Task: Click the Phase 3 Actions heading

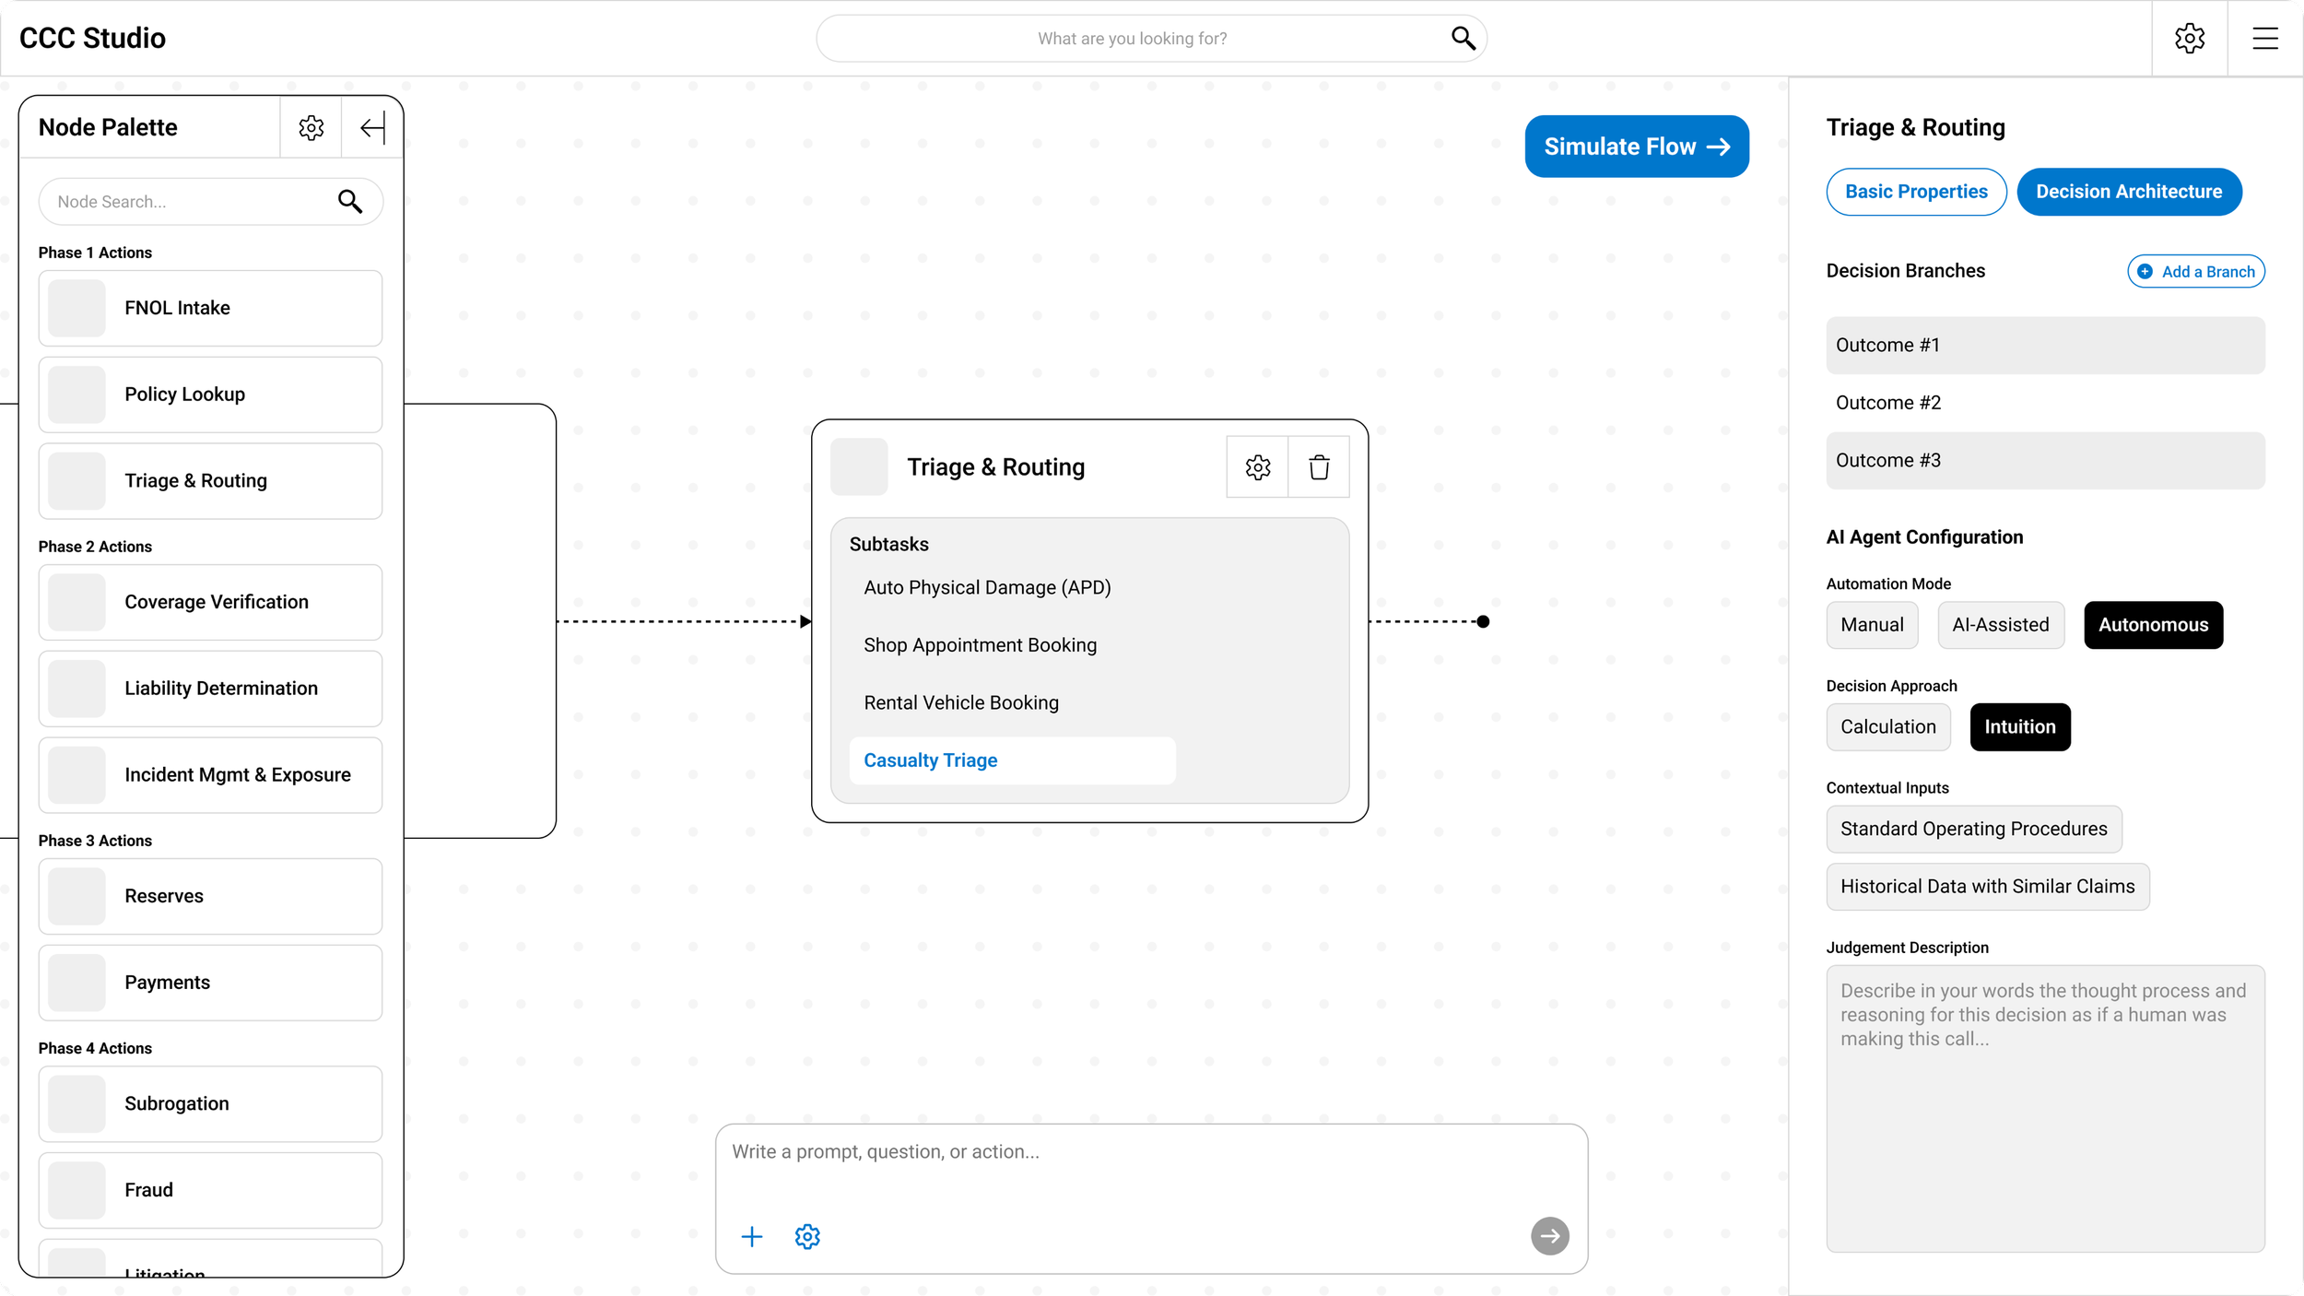Action: (x=95, y=841)
